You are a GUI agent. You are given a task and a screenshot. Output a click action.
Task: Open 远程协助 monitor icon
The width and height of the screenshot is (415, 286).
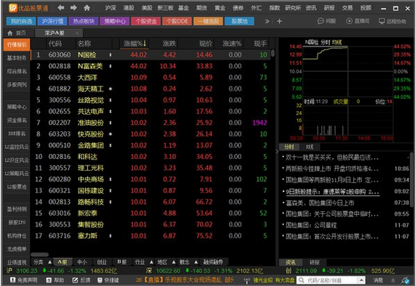382,21
